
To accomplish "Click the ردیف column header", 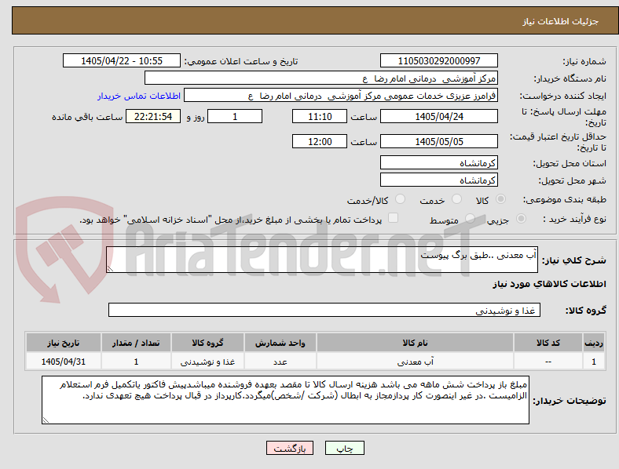I will coord(594,343).
